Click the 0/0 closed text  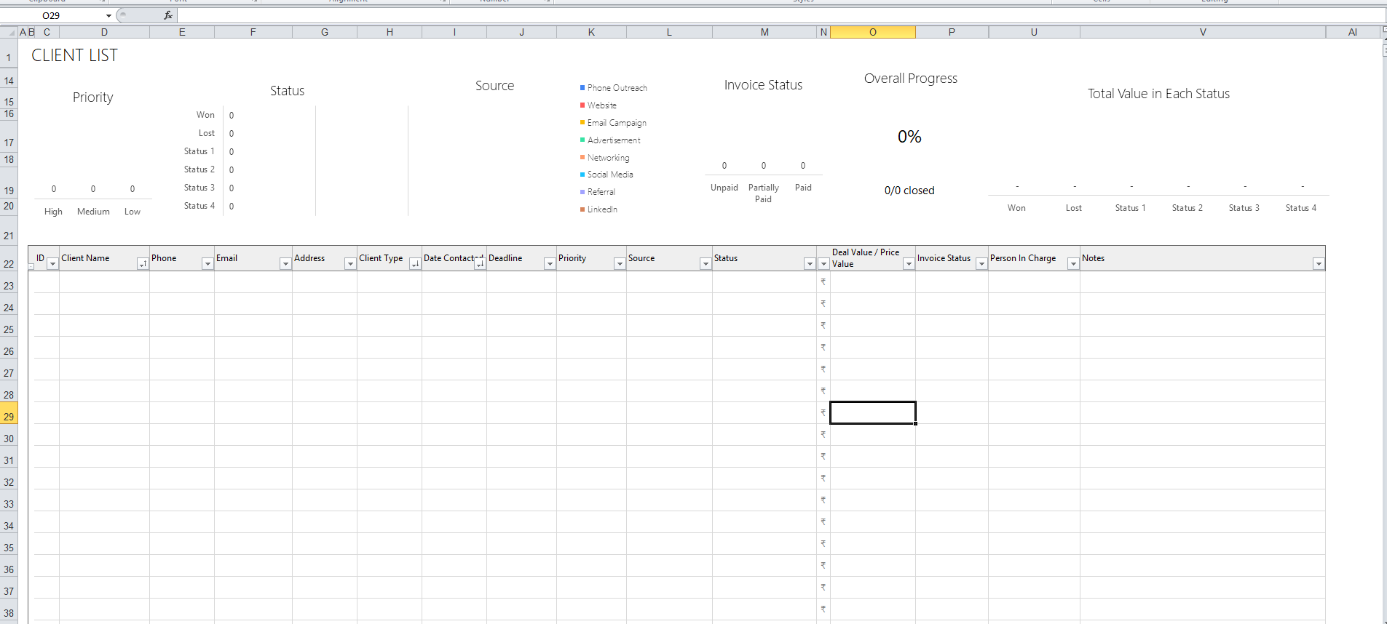coord(909,191)
